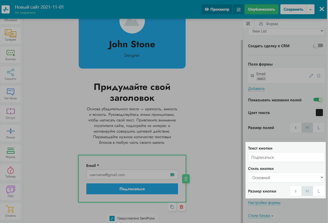Publish the site (Опубликовать)
The image size is (328, 223).
click(x=262, y=9)
